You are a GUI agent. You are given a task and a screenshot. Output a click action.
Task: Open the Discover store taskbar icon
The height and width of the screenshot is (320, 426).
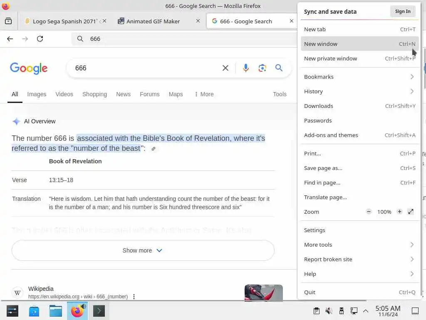[34, 311]
